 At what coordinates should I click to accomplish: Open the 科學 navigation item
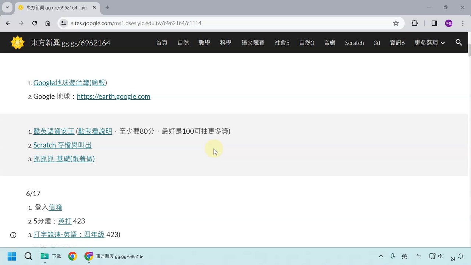click(226, 43)
